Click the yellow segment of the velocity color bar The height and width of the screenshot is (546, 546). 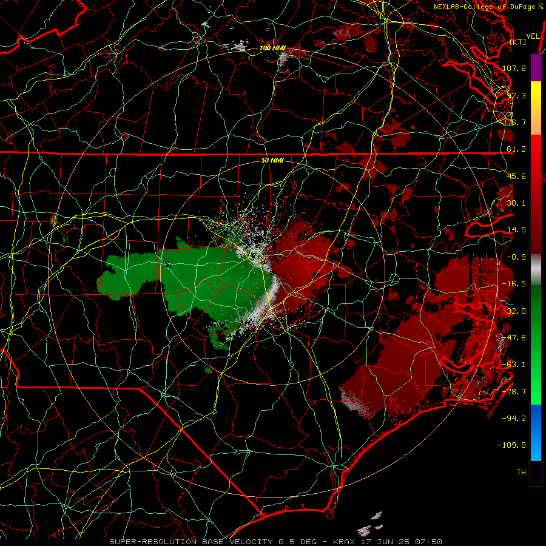click(536, 108)
